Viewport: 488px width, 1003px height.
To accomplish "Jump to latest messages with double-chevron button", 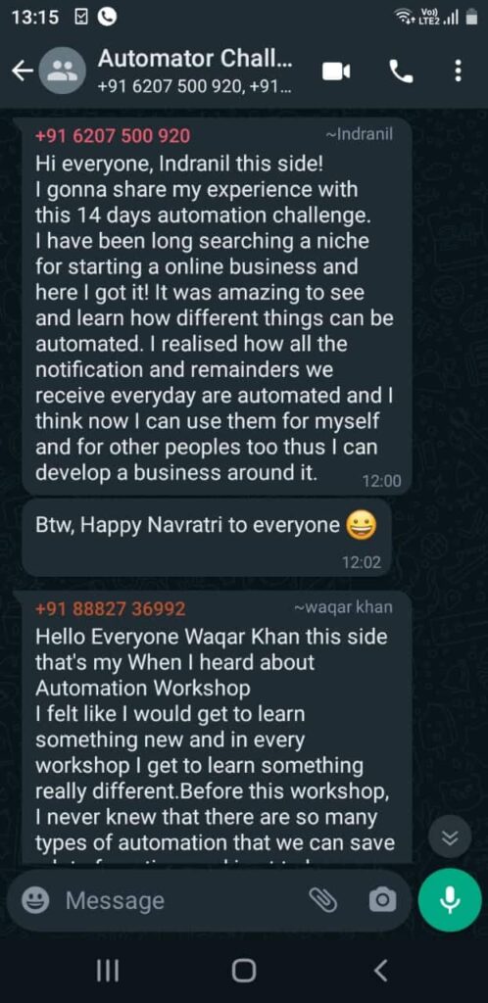I will (450, 839).
